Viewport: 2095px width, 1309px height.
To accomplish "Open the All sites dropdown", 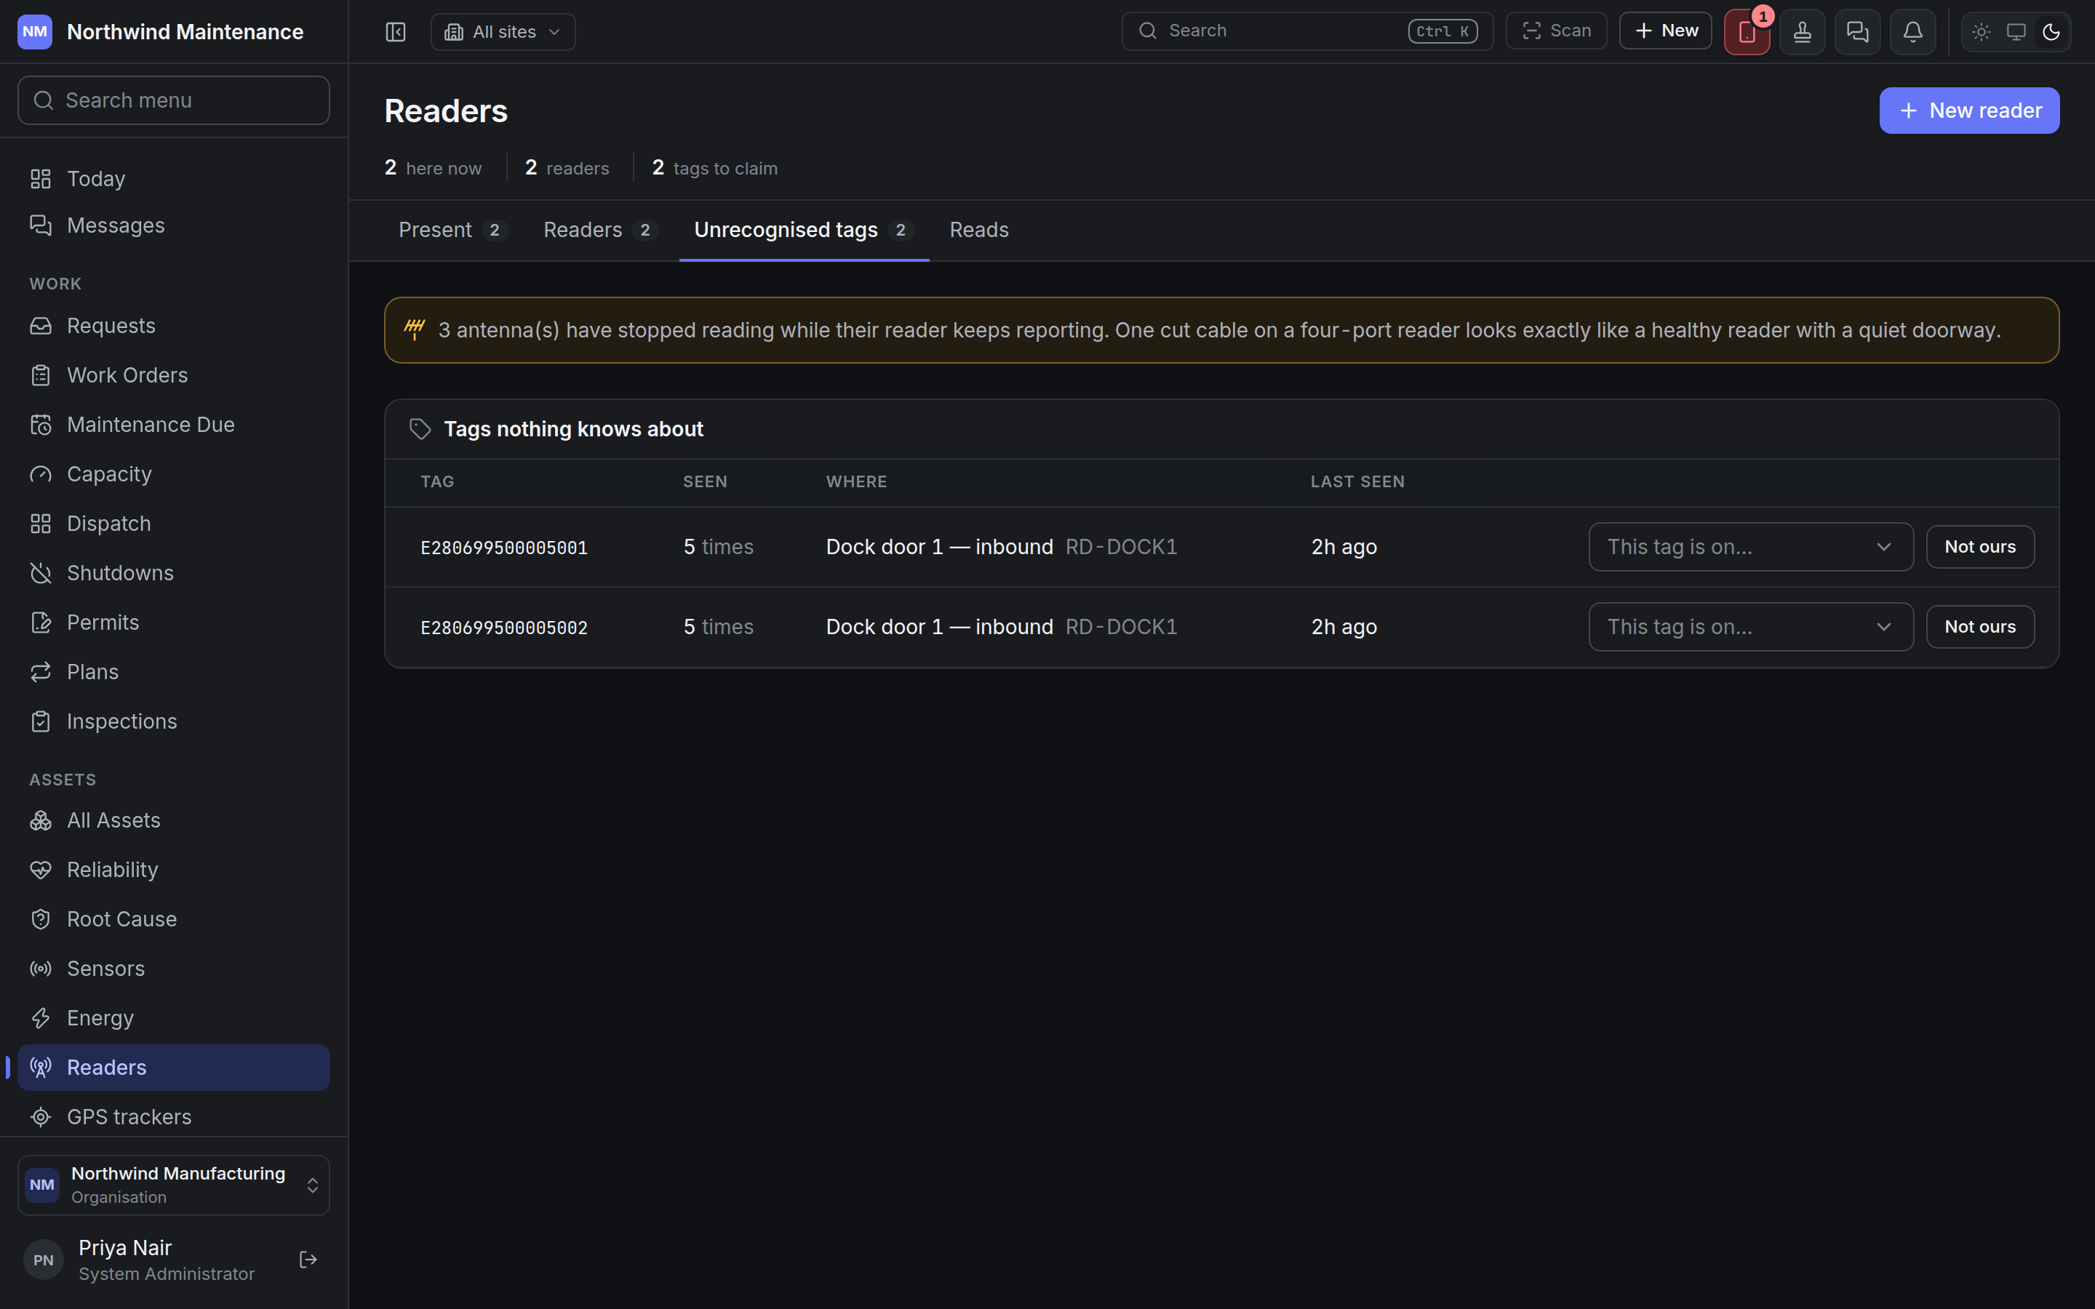I will pos(503,32).
